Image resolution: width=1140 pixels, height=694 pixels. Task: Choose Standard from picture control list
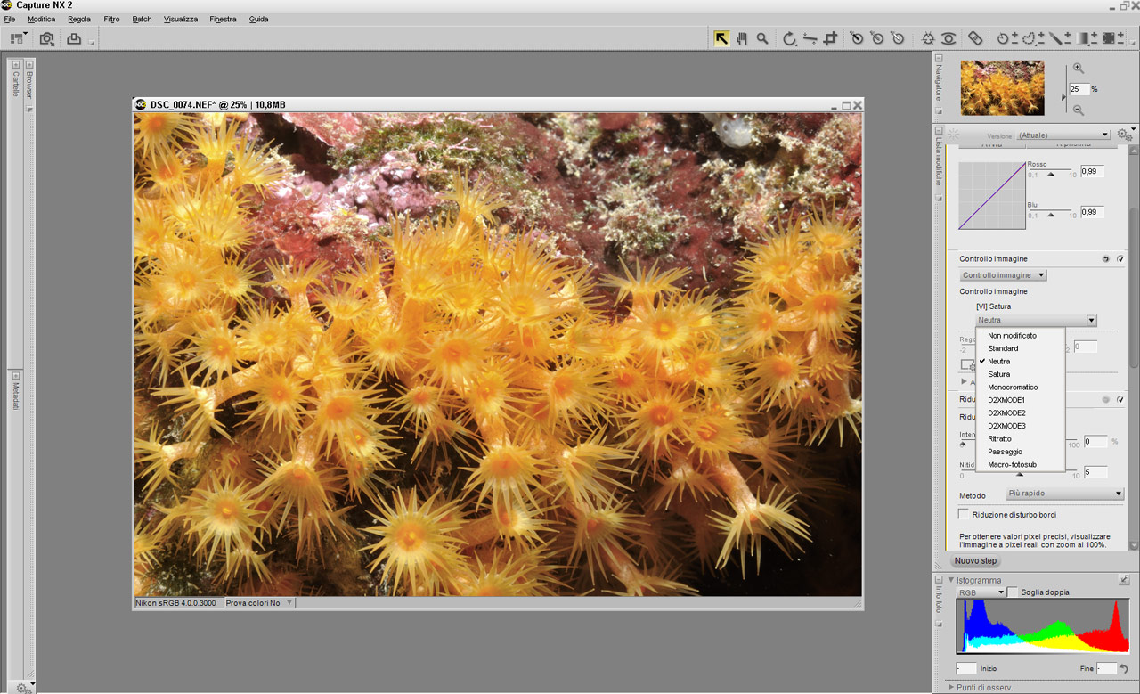pos(1021,348)
